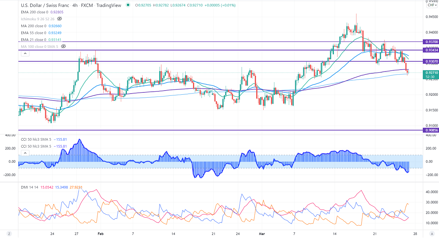Image resolution: width=439 pixels, height=239 pixels.
Task: Select the MA 100 close 0 SMA 5 legend
Action: 39,46
